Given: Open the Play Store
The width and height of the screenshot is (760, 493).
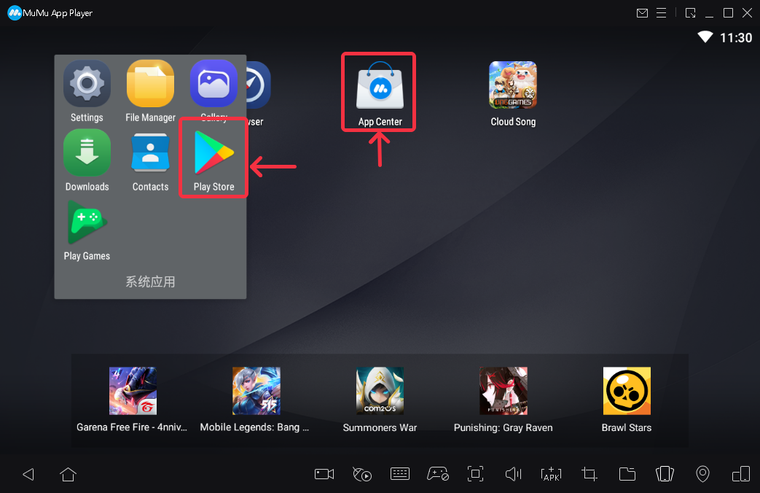Looking at the screenshot, I should coord(213,153).
